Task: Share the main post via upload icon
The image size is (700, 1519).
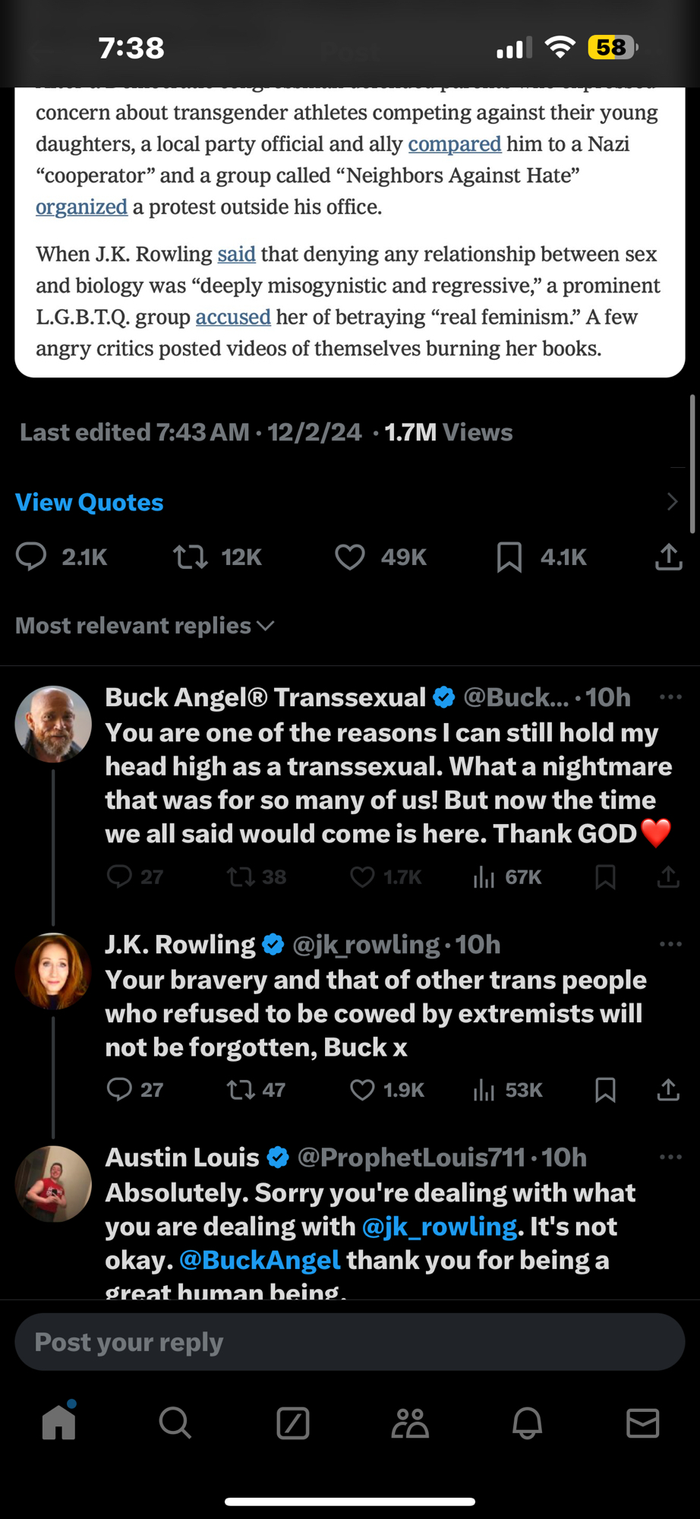Action: (668, 557)
